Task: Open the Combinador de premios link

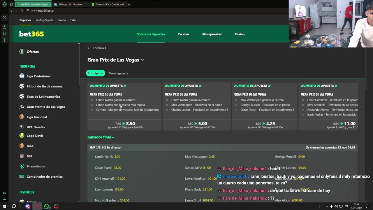Action: tap(45, 177)
